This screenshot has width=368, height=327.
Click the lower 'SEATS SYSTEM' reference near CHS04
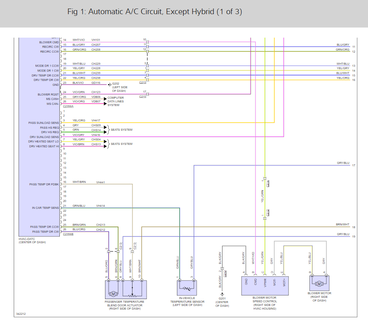point(122,144)
